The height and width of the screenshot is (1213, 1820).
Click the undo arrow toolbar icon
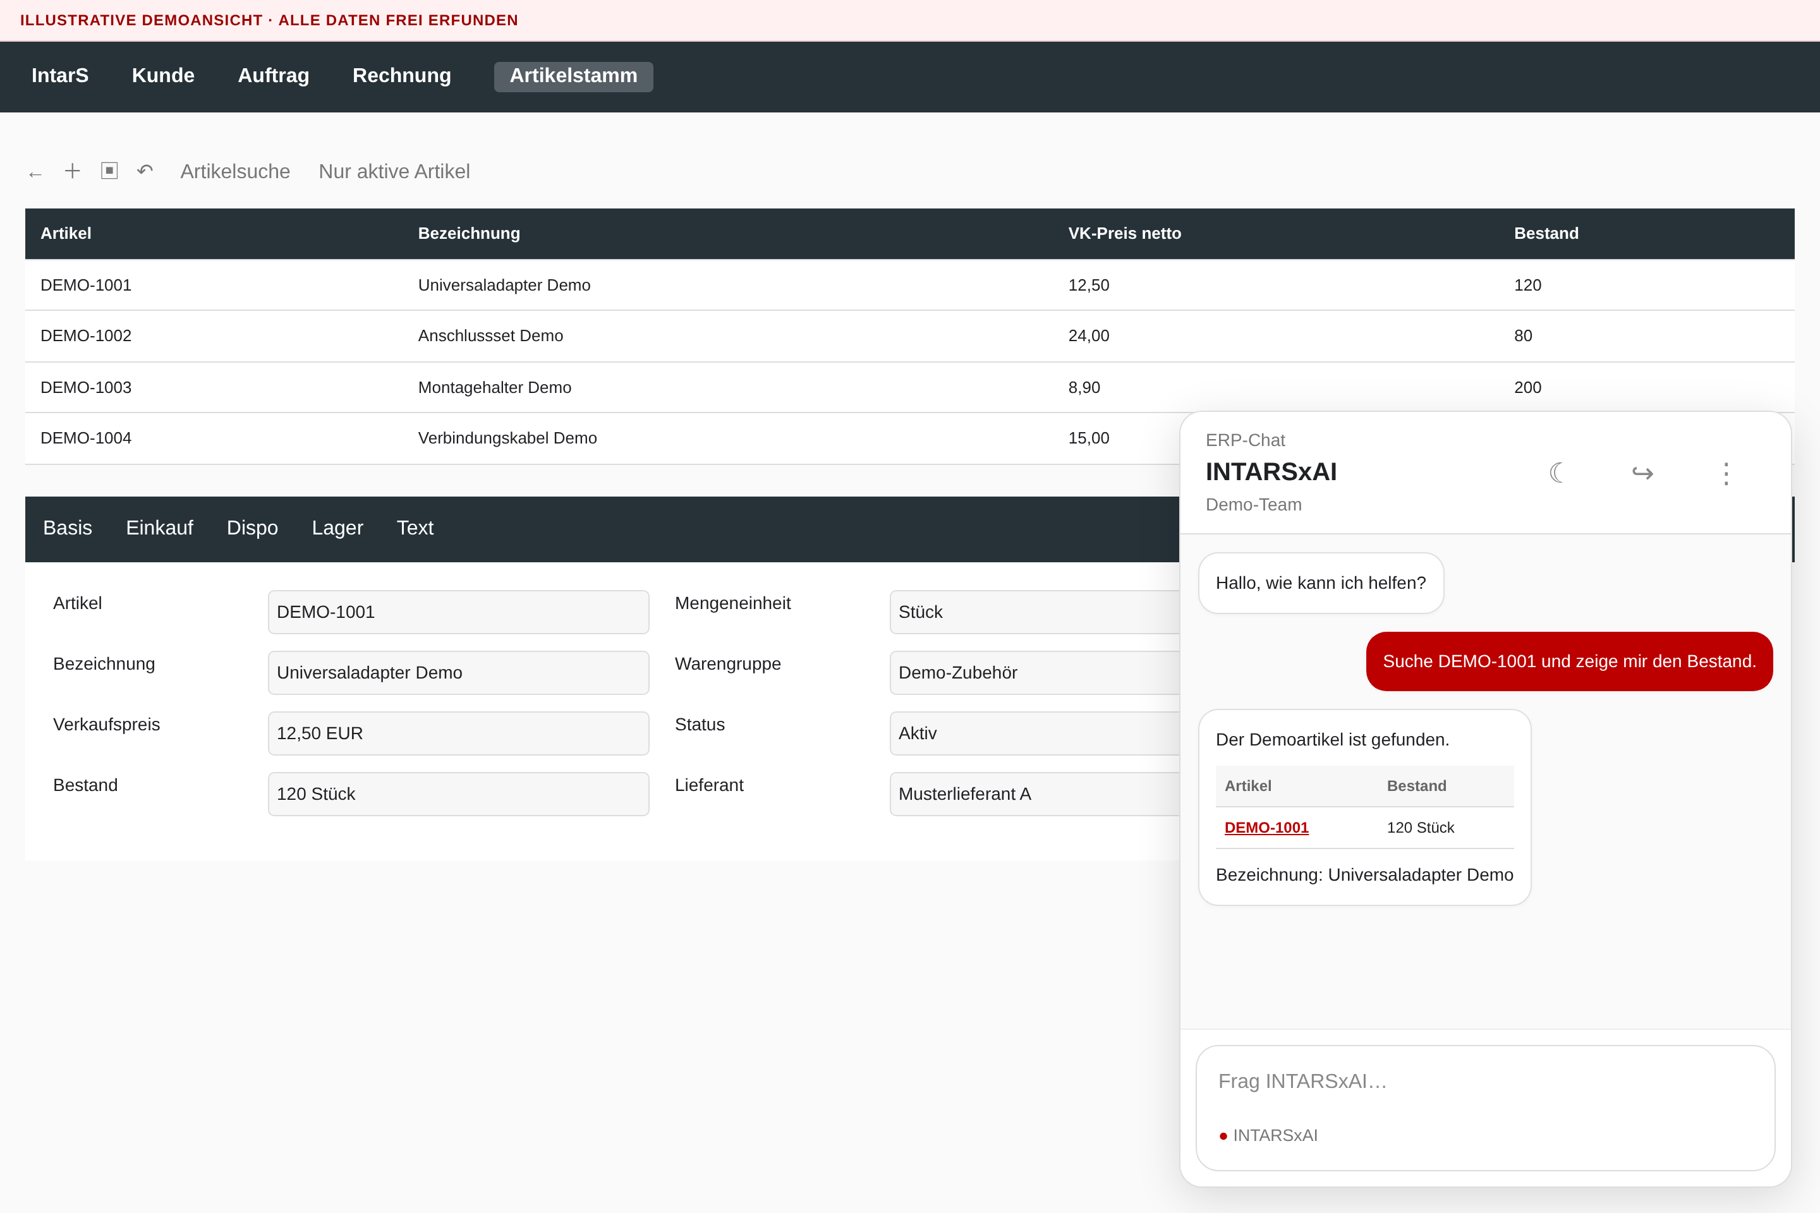click(x=145, y=171)
